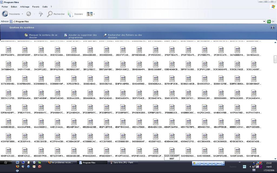Screen dimensions: 277x173
Task: Open the Précédente history dropdown arrow
Action: [22, 14]
